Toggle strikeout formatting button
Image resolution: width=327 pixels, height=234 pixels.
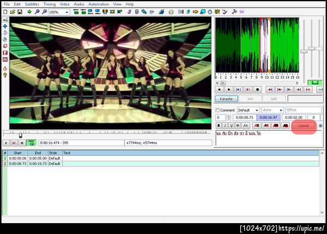pyautogui.click(x=238, y=125)
